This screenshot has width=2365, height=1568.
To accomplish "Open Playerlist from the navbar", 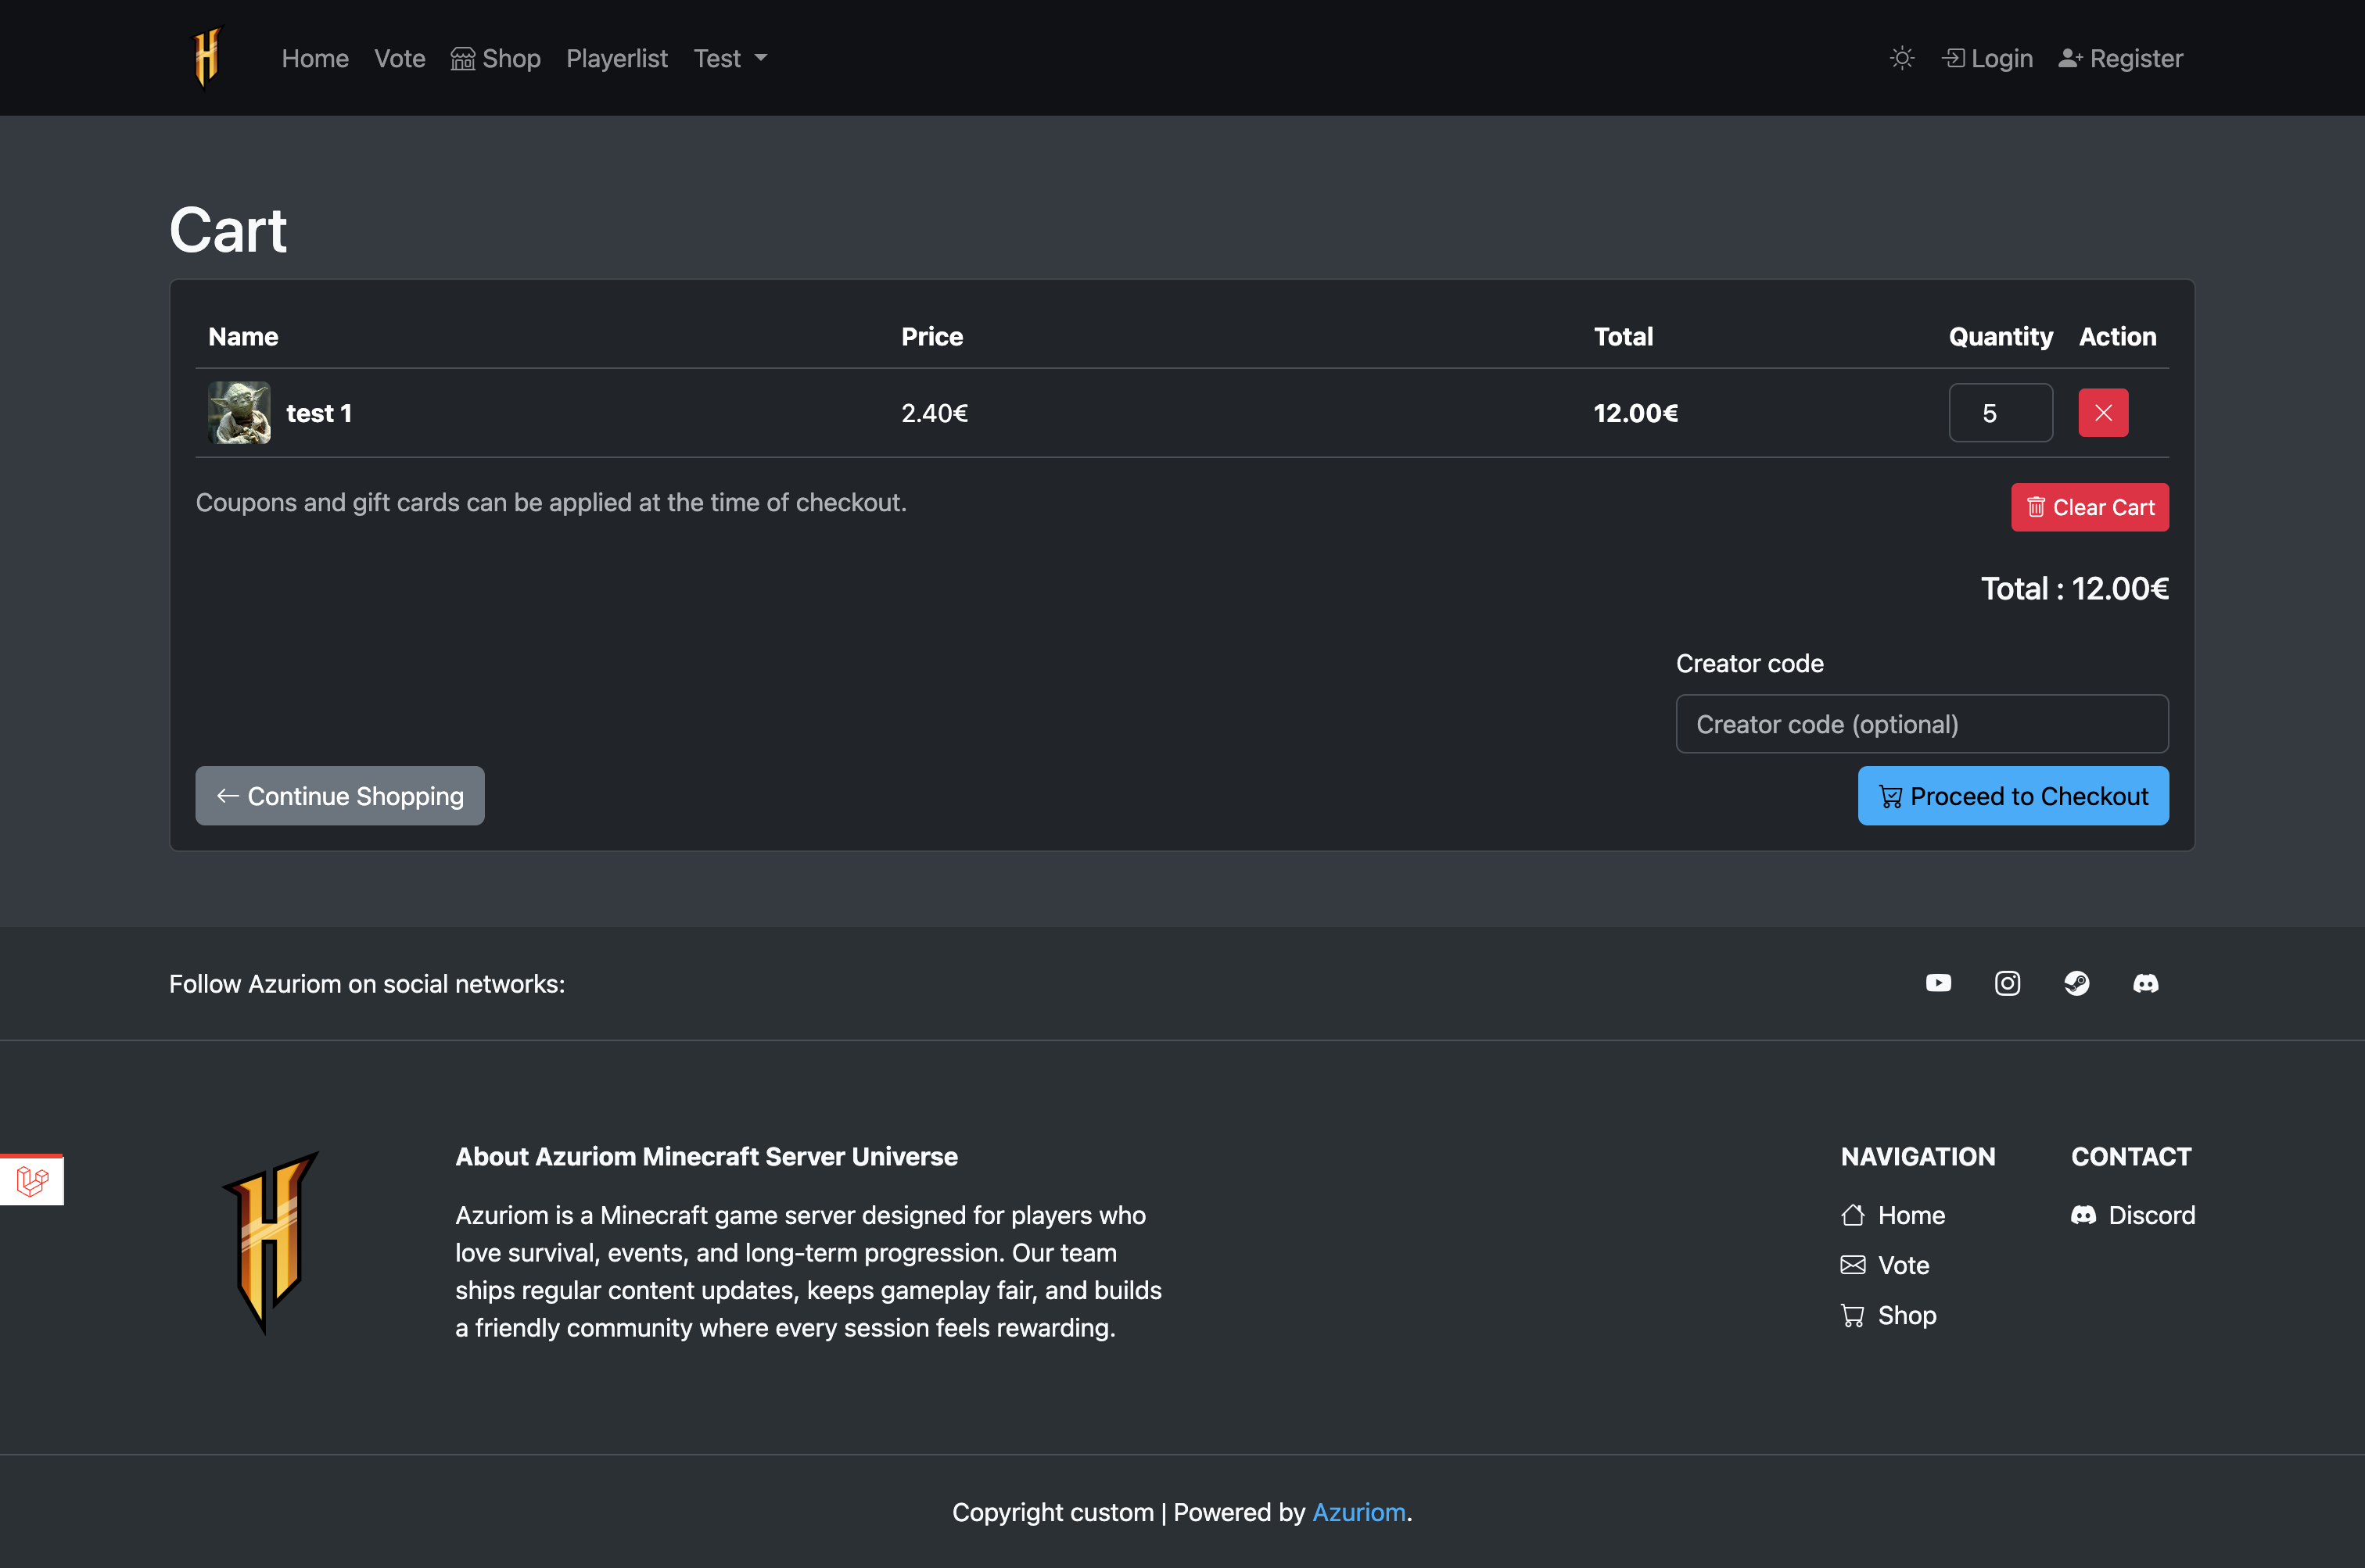I will (x=616, y=58).
